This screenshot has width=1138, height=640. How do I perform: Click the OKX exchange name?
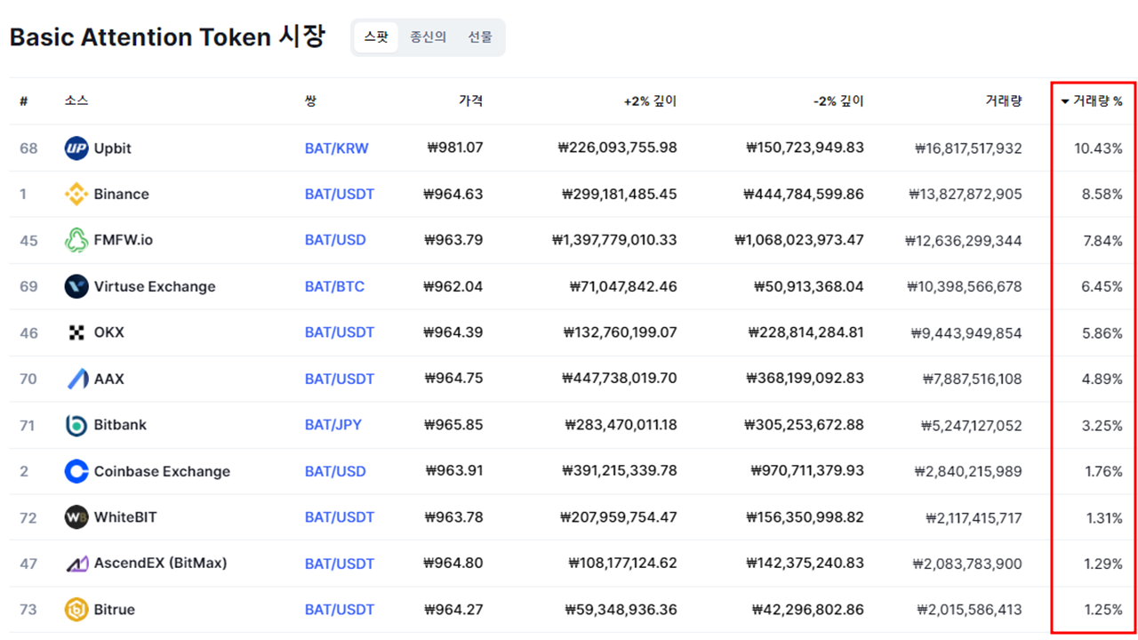point(109,332)
